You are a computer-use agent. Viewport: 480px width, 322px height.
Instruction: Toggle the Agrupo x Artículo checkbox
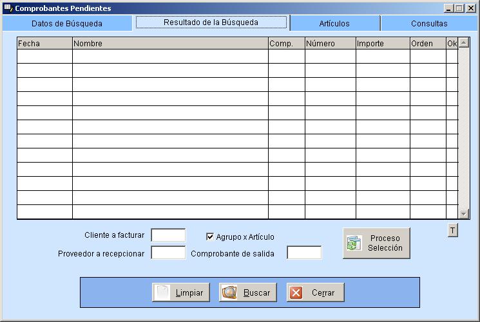209,237
